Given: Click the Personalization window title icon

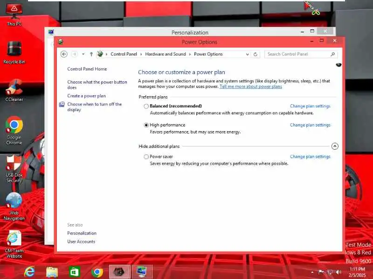Looking at the screenshot, I should 51,32.
